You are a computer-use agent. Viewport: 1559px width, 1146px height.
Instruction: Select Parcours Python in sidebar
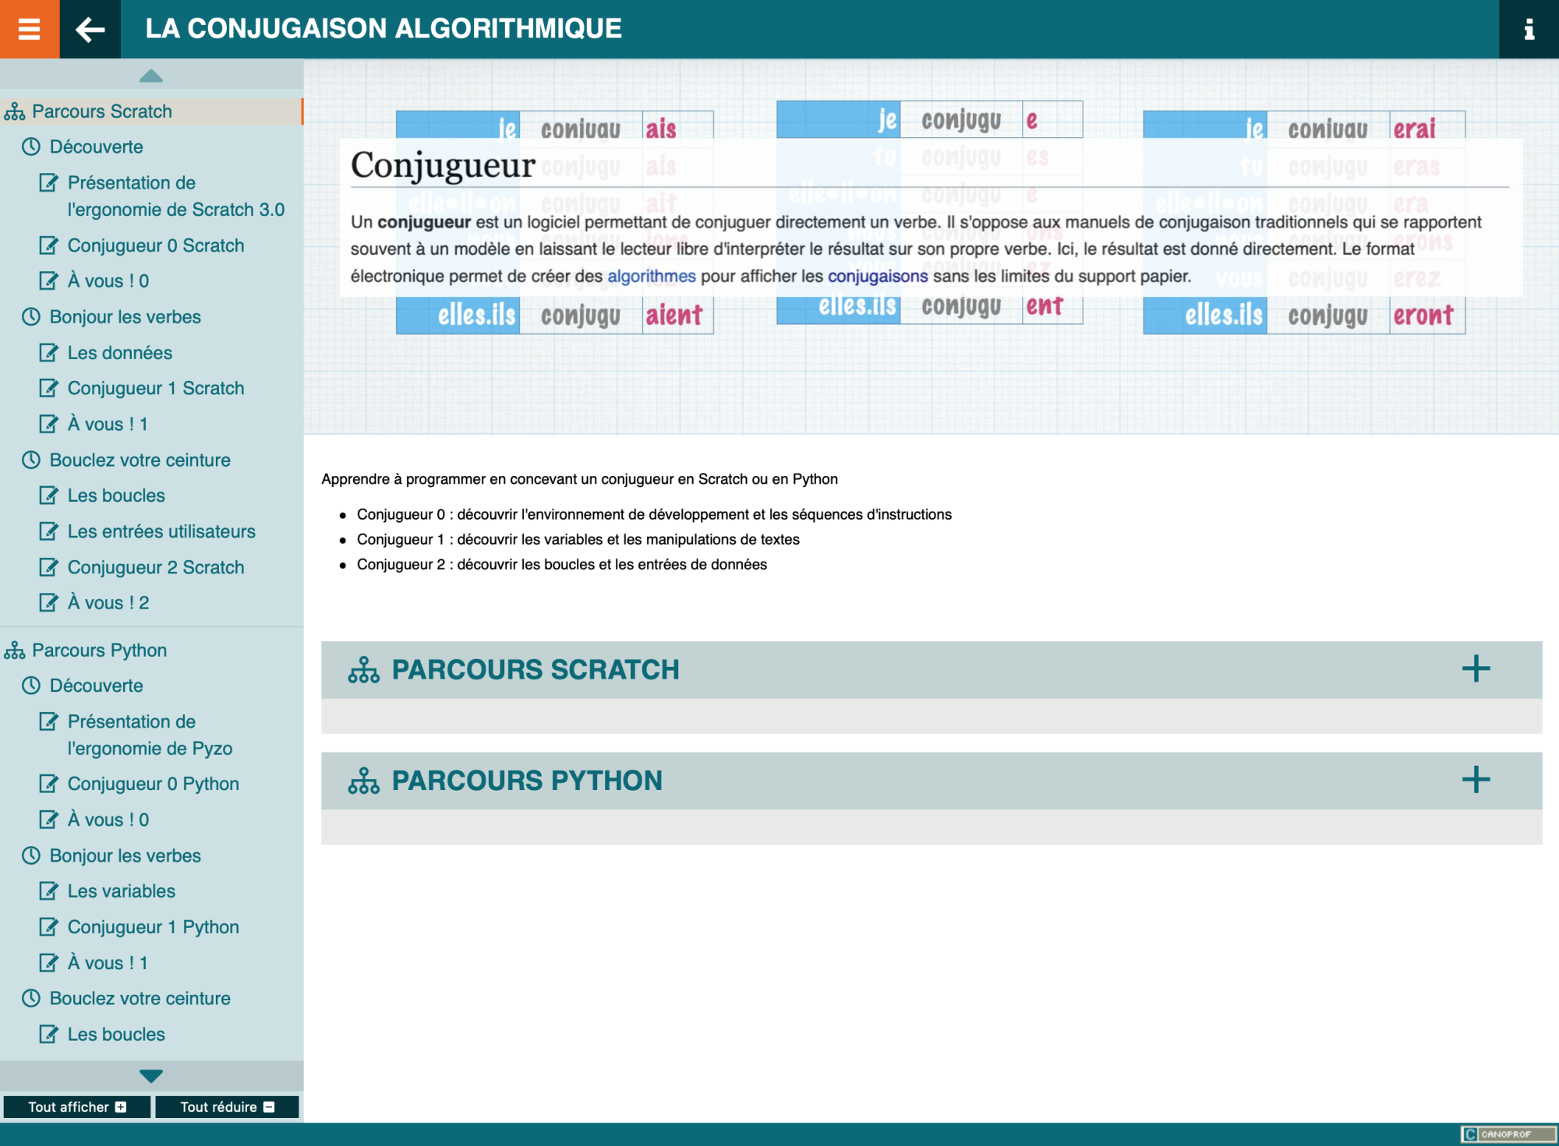(99, 651)
